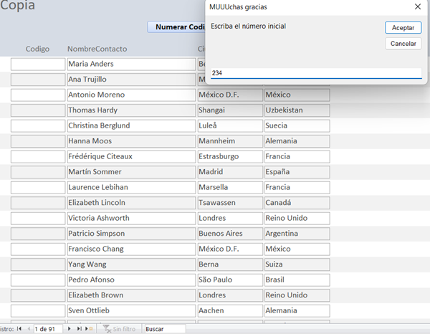Click city field Estrasburgo
Viewport: 430px width, 334px height.
point(230,156)
